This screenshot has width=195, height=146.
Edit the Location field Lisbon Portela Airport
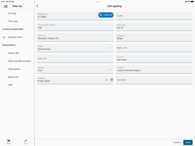[x=154, y=69]
